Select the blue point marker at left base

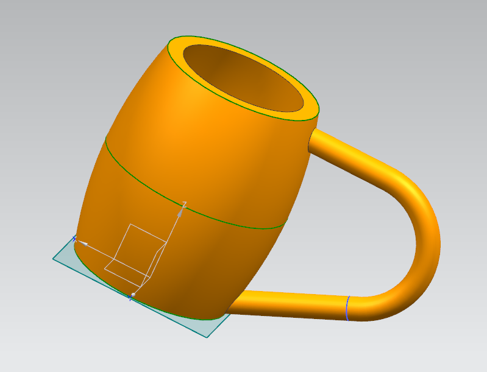click(x=74, y=238)
